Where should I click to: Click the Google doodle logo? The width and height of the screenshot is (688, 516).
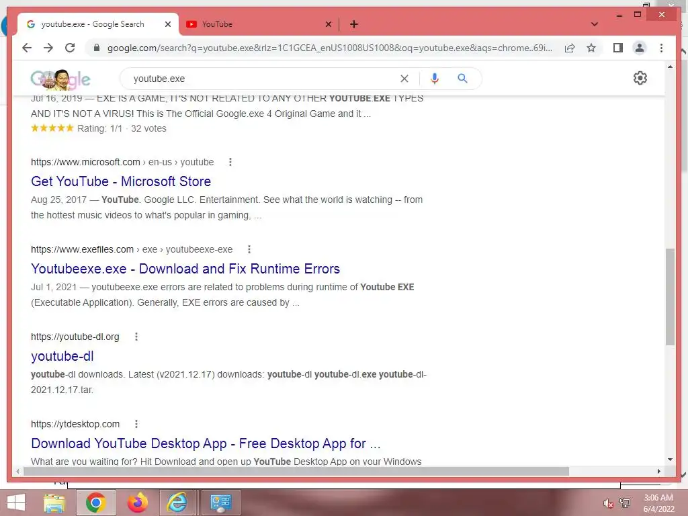tap(60, 79)
